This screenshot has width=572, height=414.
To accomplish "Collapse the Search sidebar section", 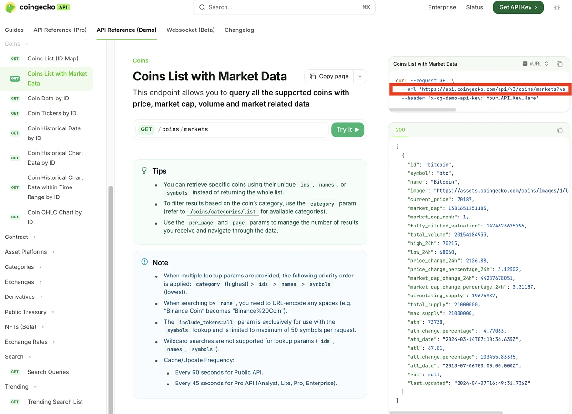I will [31, 357].
